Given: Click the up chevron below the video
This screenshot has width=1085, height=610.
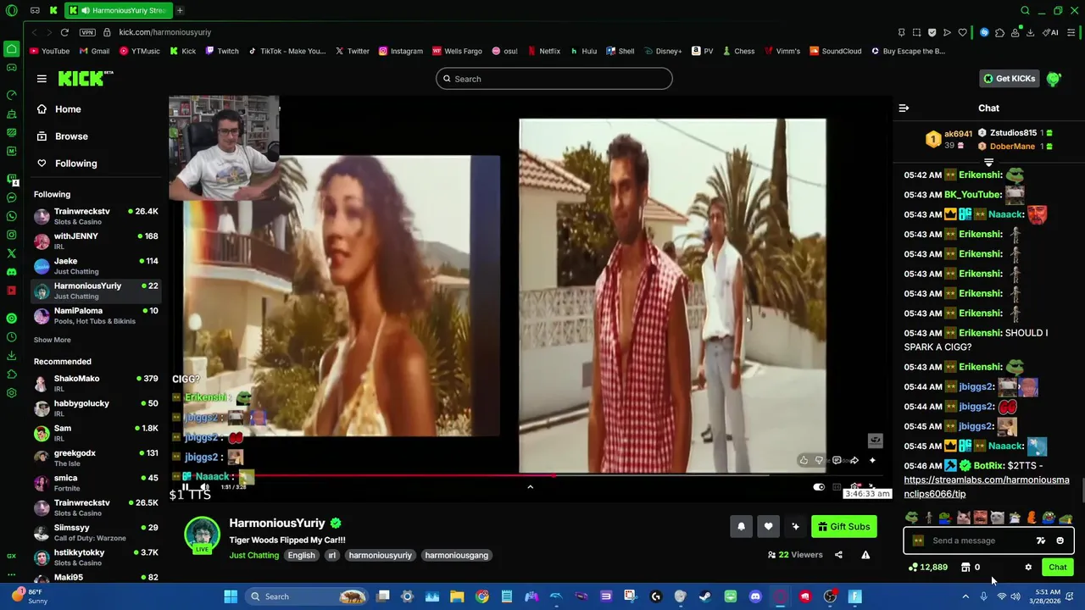Looking at the screenshot, I should click(530, 487).
